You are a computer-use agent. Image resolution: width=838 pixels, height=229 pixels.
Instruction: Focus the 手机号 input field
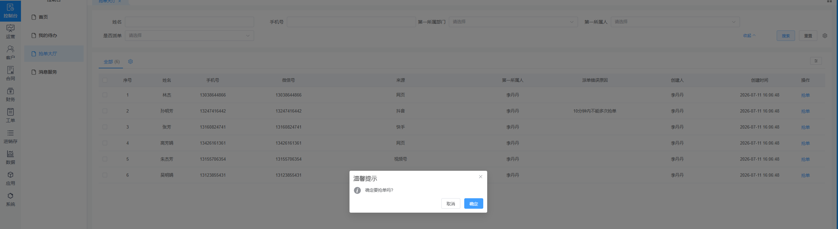[351, 22]
